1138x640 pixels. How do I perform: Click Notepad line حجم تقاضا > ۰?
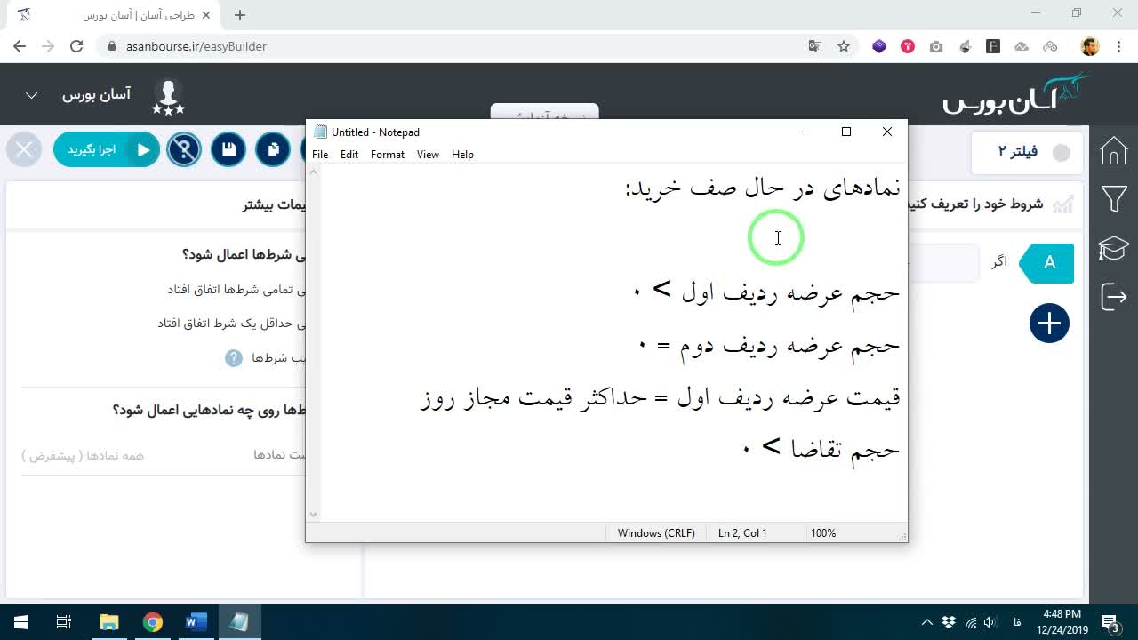pos(821,448)
